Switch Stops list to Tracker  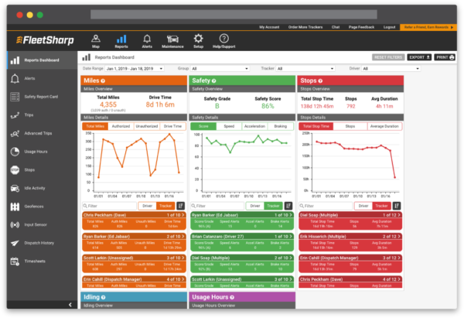[x=381, y=206]
